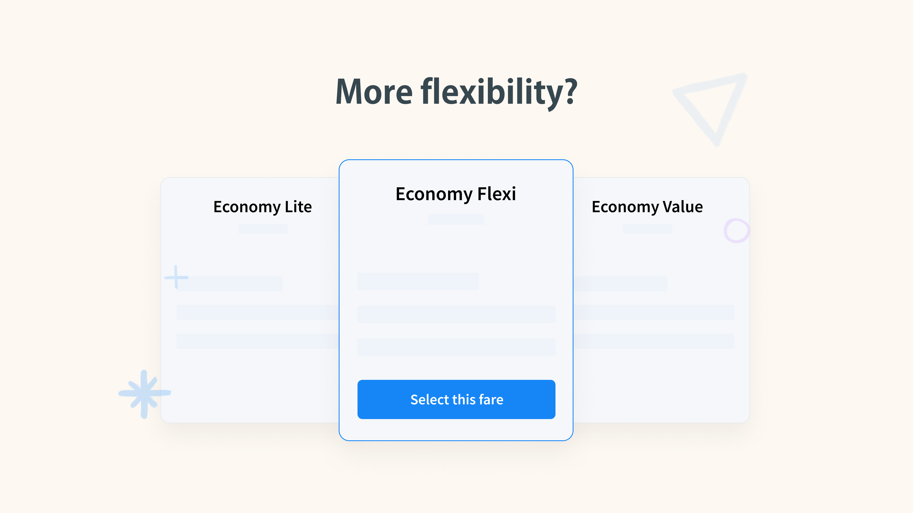Click price placeholder under Economy Lite
The image size is (913, 513).
coord(263,229)
